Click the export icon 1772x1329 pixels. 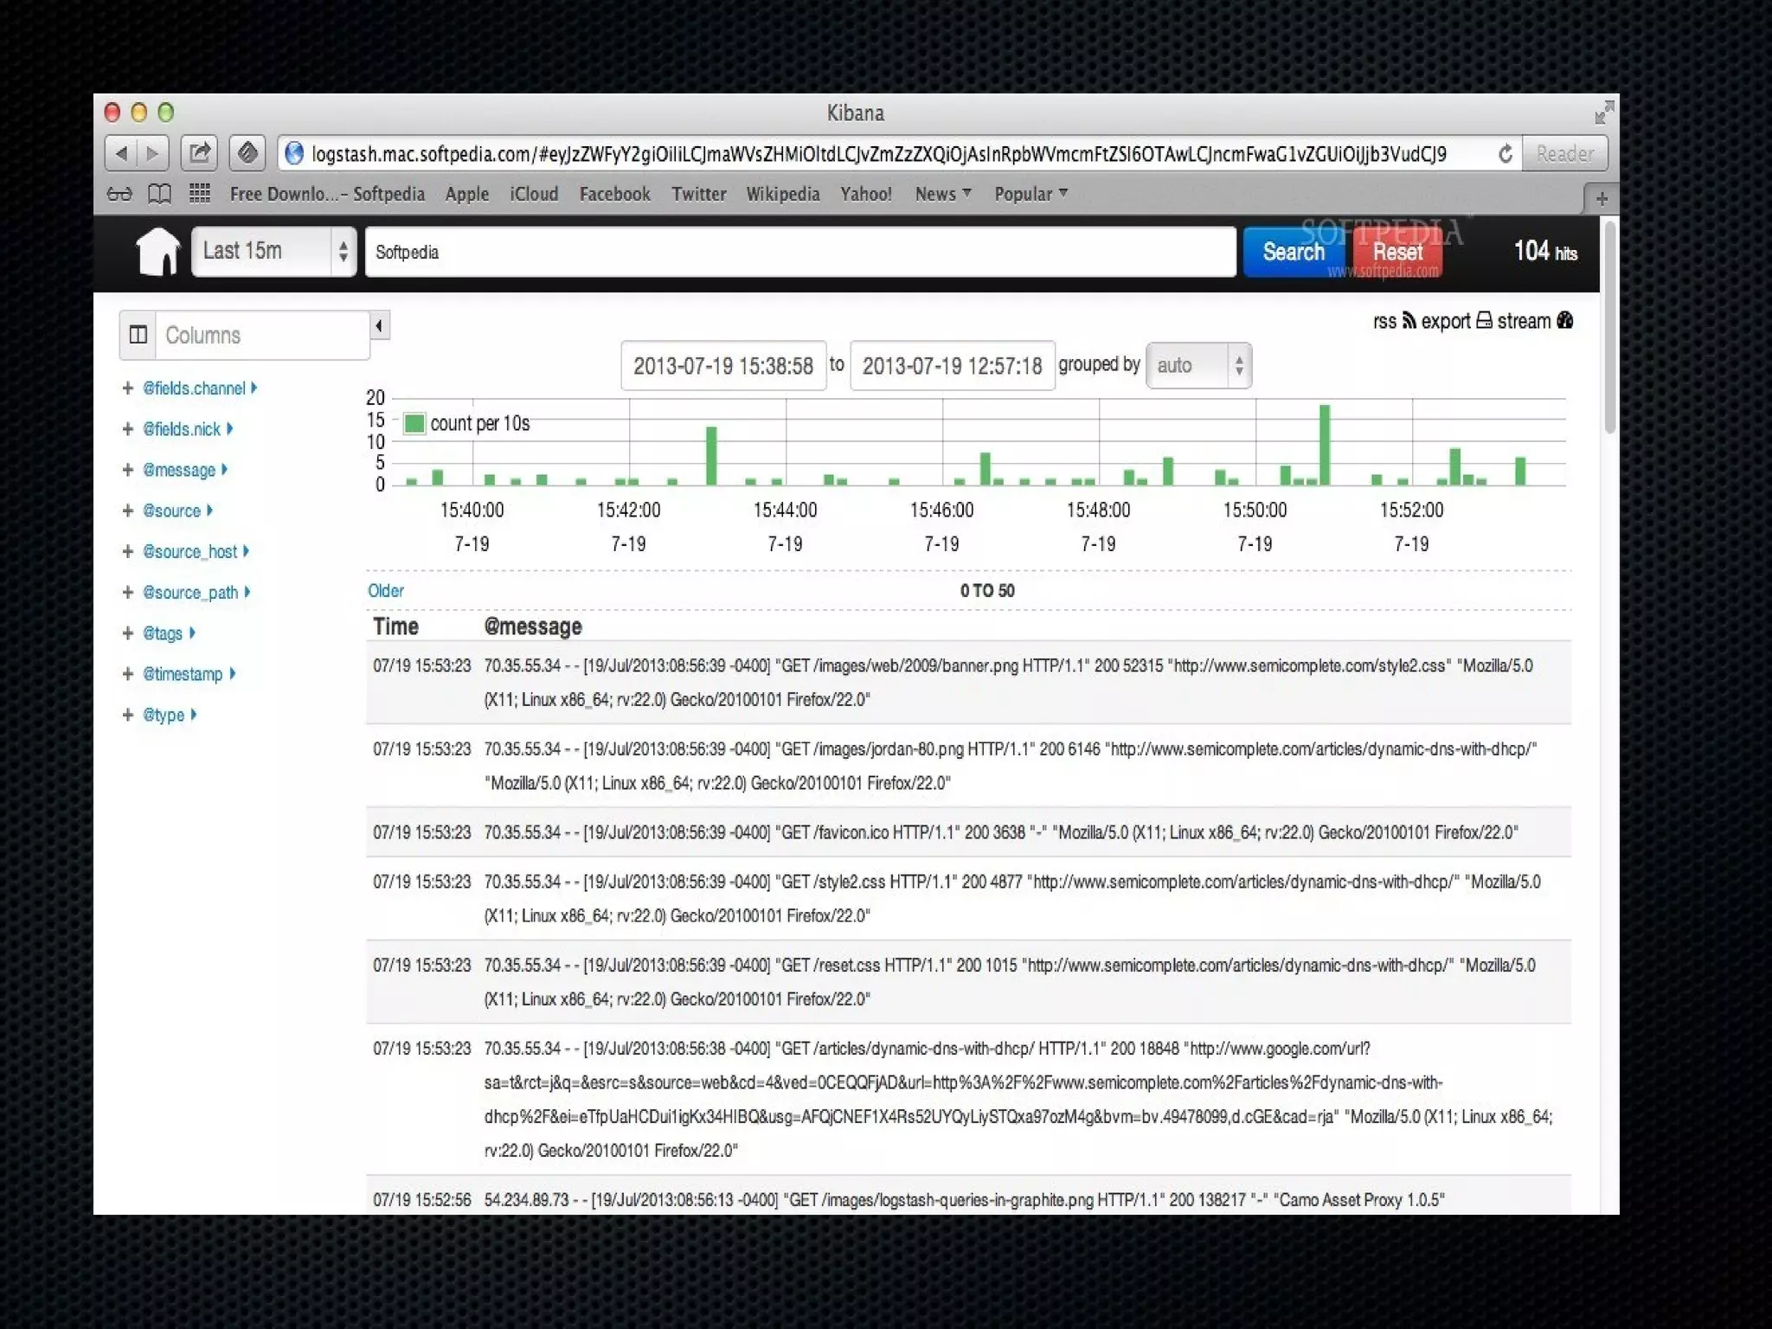click(1484, 321)
